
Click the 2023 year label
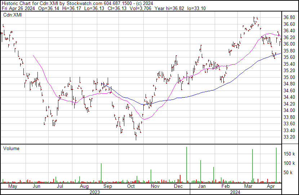(x=95, y=192)
